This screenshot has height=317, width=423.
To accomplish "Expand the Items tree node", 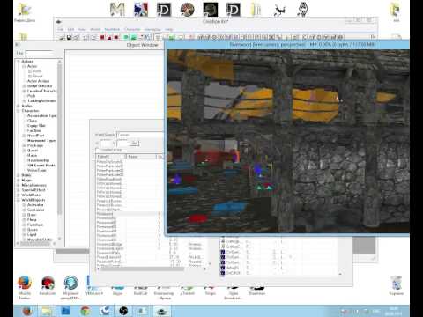I will pos(19,175).
